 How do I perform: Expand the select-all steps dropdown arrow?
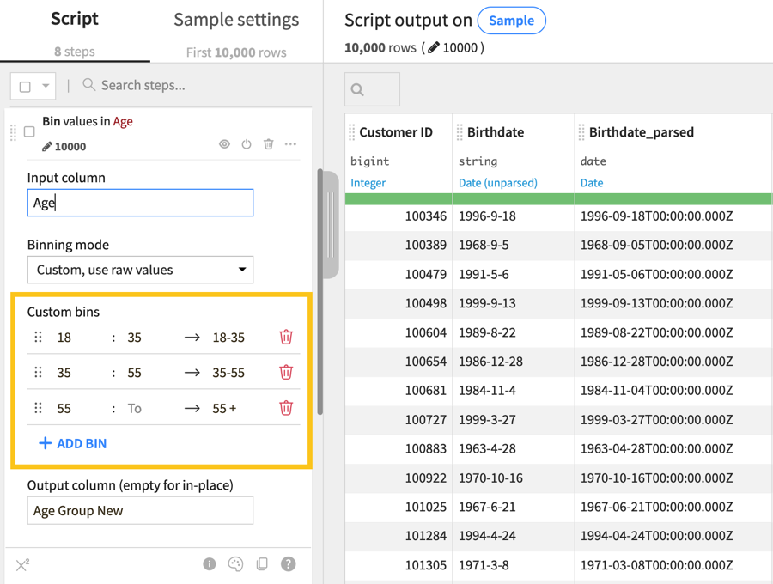(46, 86)
